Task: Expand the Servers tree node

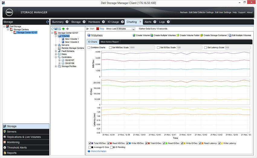Action: [x=56, y=45]
